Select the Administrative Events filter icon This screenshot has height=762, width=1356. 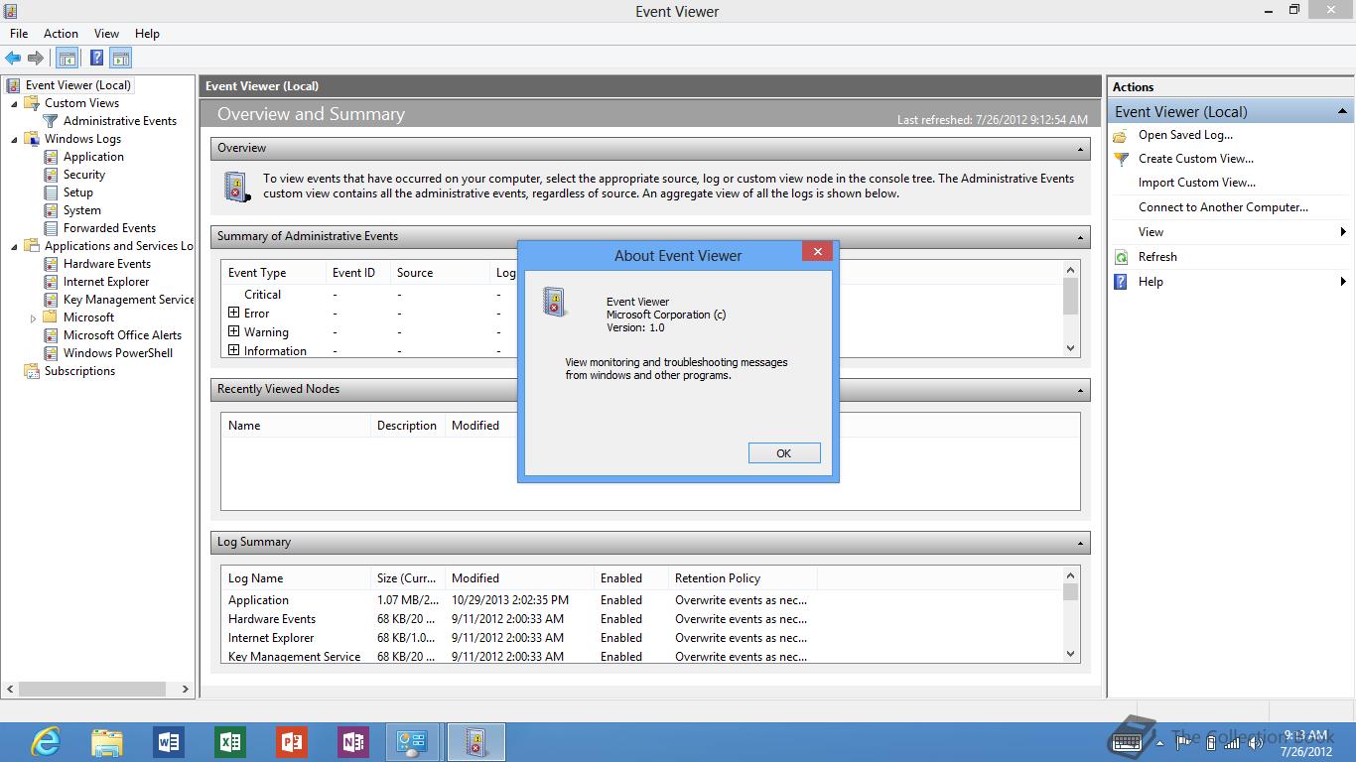(51, 121)
